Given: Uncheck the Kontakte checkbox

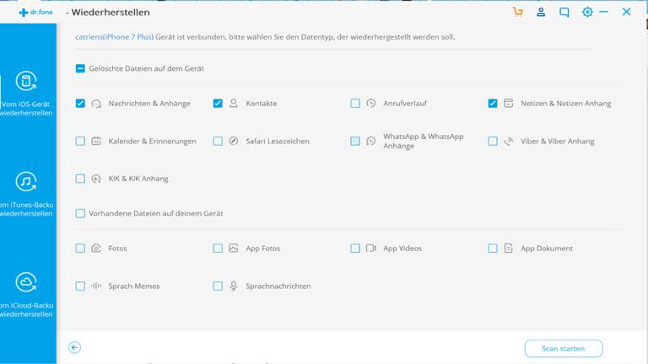Looking at the screenshot, I should coord(218,104).
